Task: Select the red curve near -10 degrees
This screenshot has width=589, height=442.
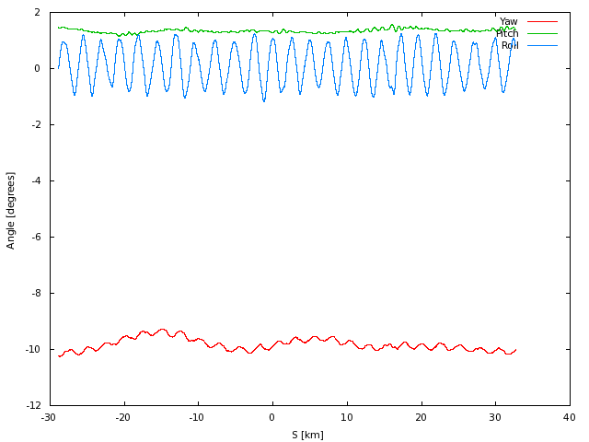Action: (162, 330)
